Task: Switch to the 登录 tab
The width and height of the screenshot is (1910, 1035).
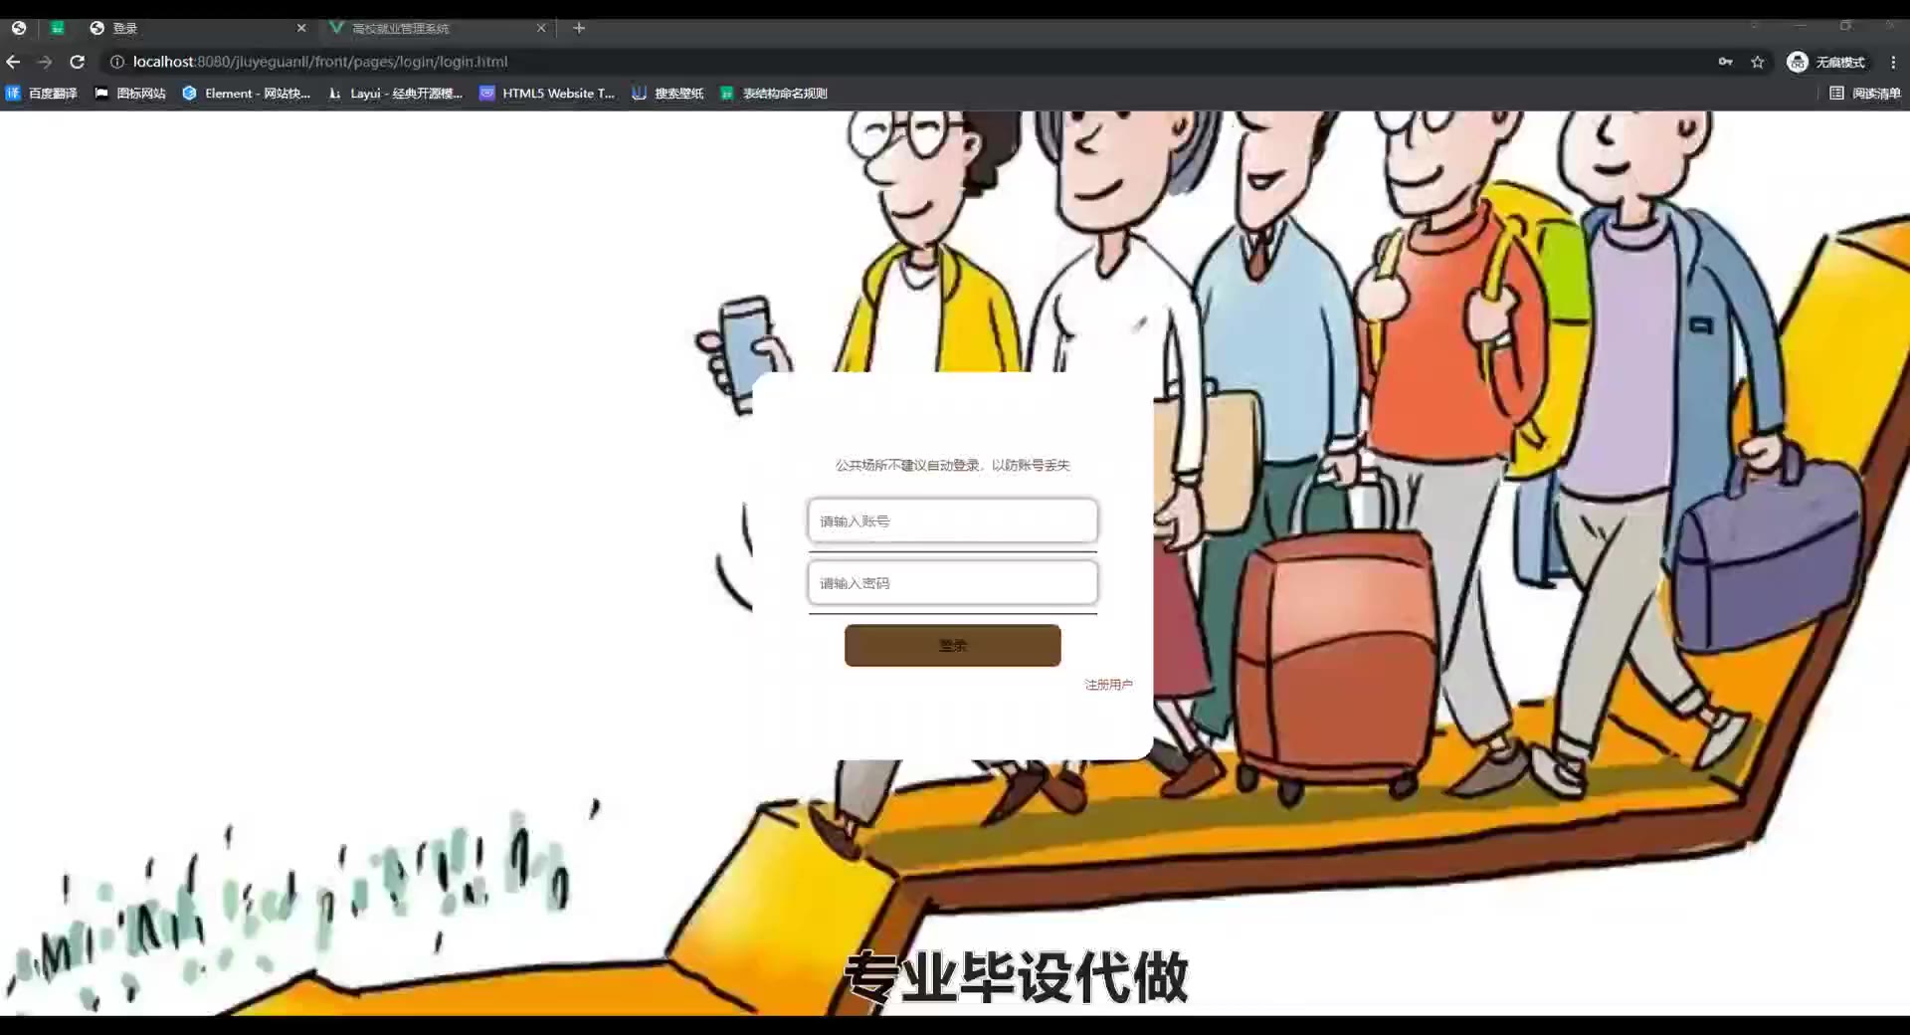Action: click(197, 28)
